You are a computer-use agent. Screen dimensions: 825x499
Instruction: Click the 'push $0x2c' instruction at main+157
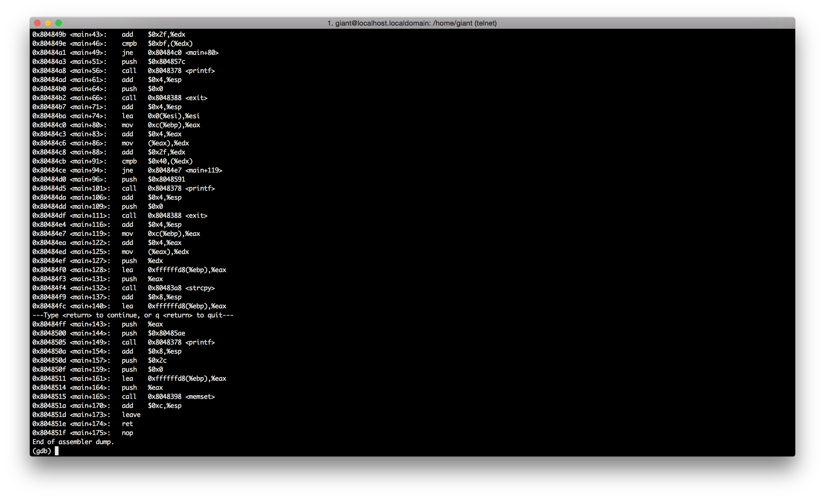[x=144, y=360]
